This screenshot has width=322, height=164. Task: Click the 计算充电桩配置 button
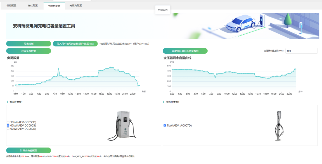click(x=29, y=150)
